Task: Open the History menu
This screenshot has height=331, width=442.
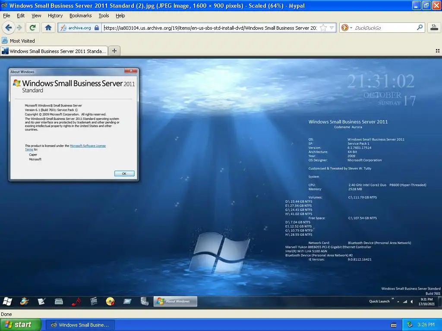Action: (55, 16)
